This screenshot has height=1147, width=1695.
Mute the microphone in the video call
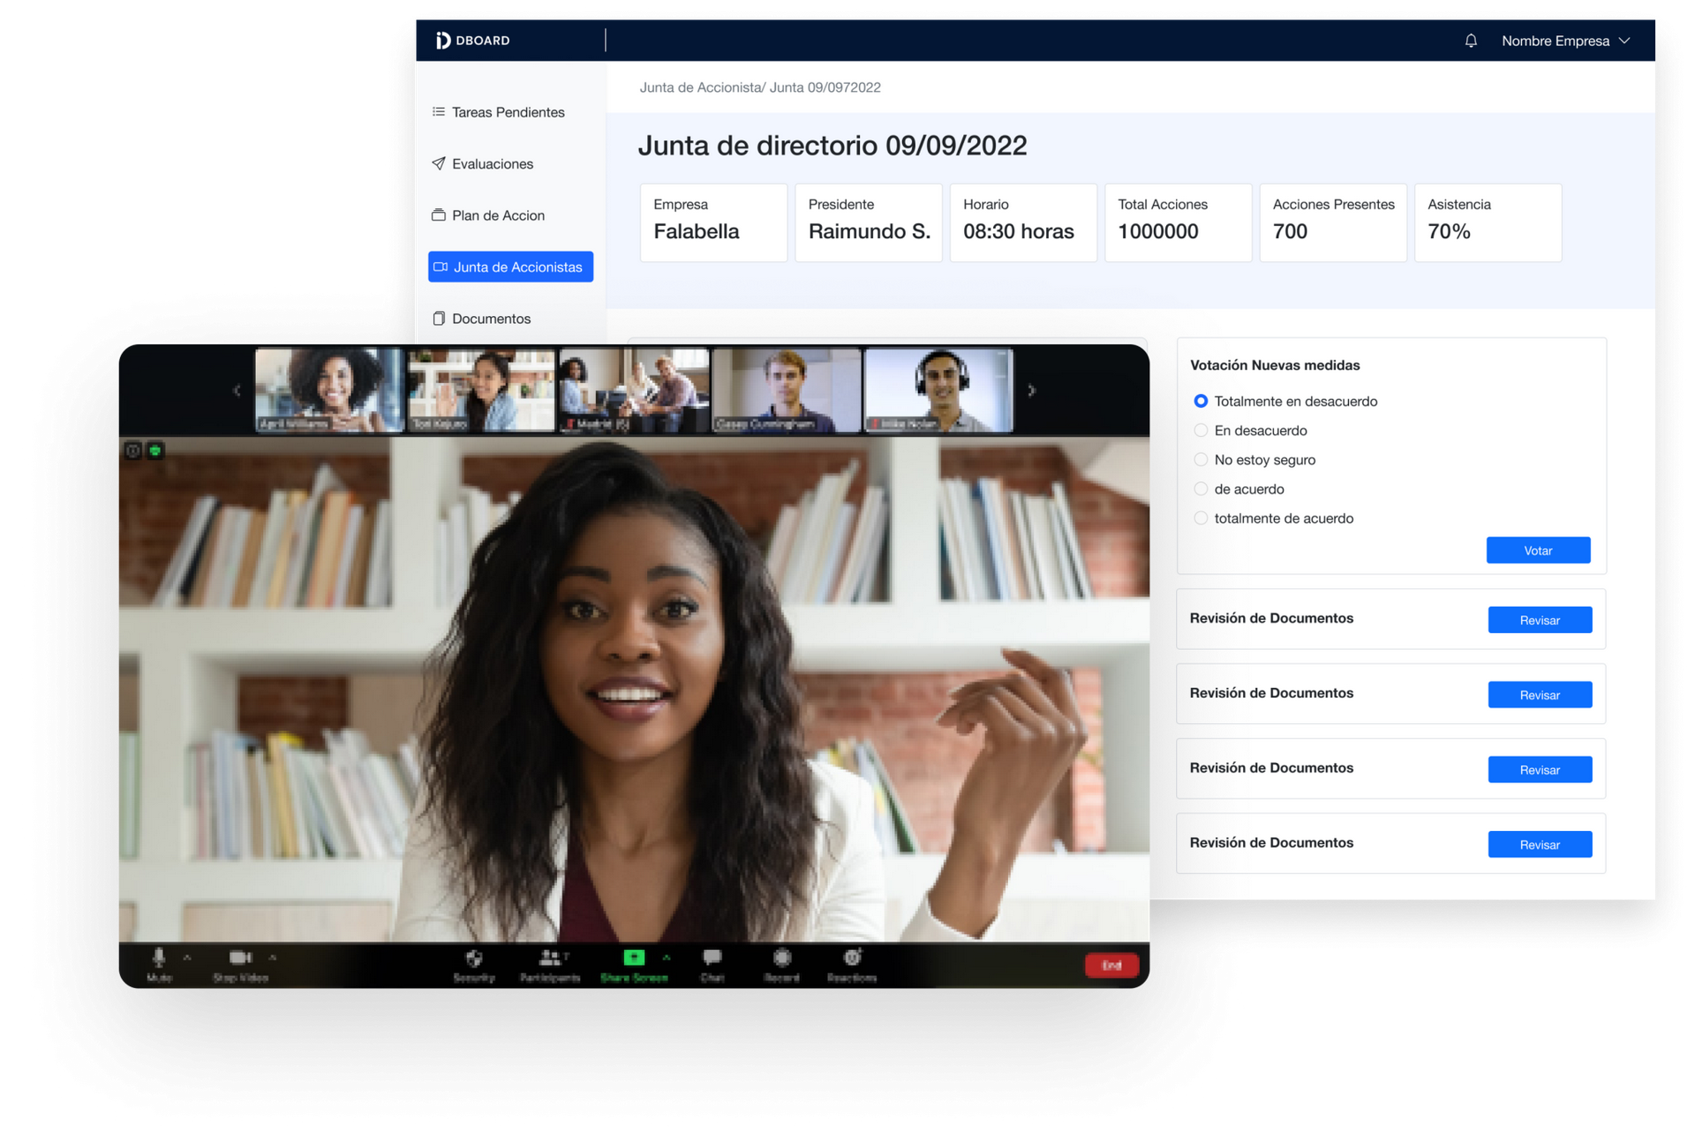tap(159, 959)
